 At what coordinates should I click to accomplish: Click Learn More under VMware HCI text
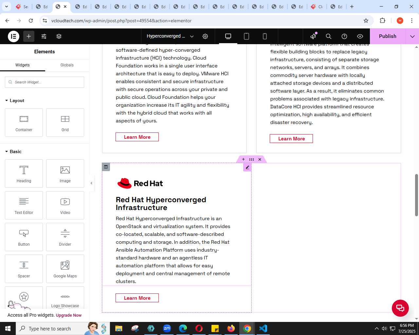137,137
